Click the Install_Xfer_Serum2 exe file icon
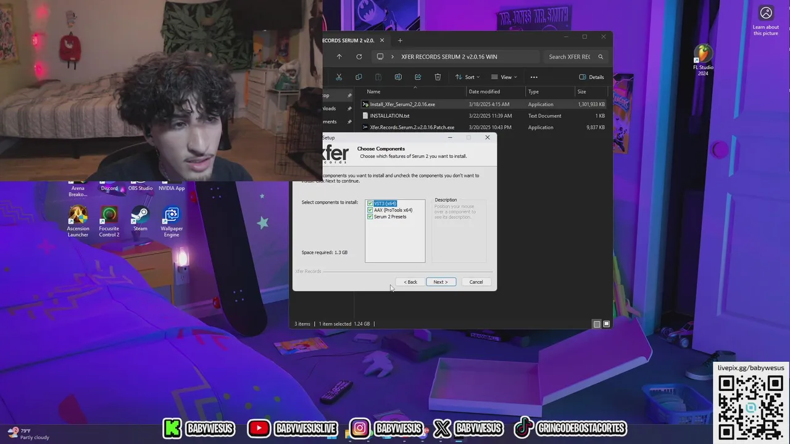The height and width of the screenshot is (444, 790). pyautogui.click(x=365, y=104)
